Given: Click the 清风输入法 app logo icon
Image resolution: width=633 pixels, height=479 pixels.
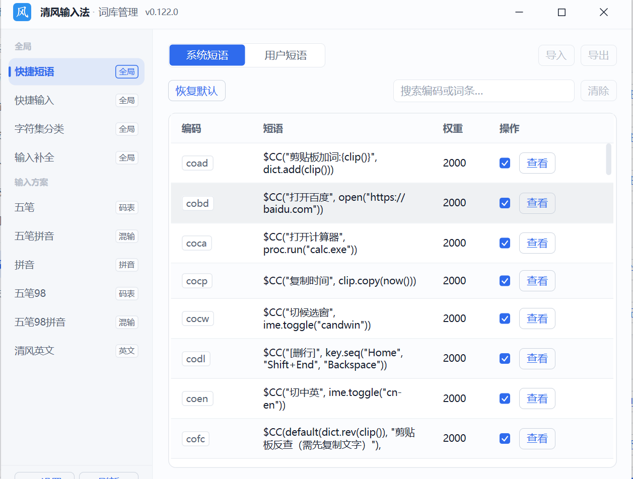Looking at the screenshot, I should tap(23, 13).
